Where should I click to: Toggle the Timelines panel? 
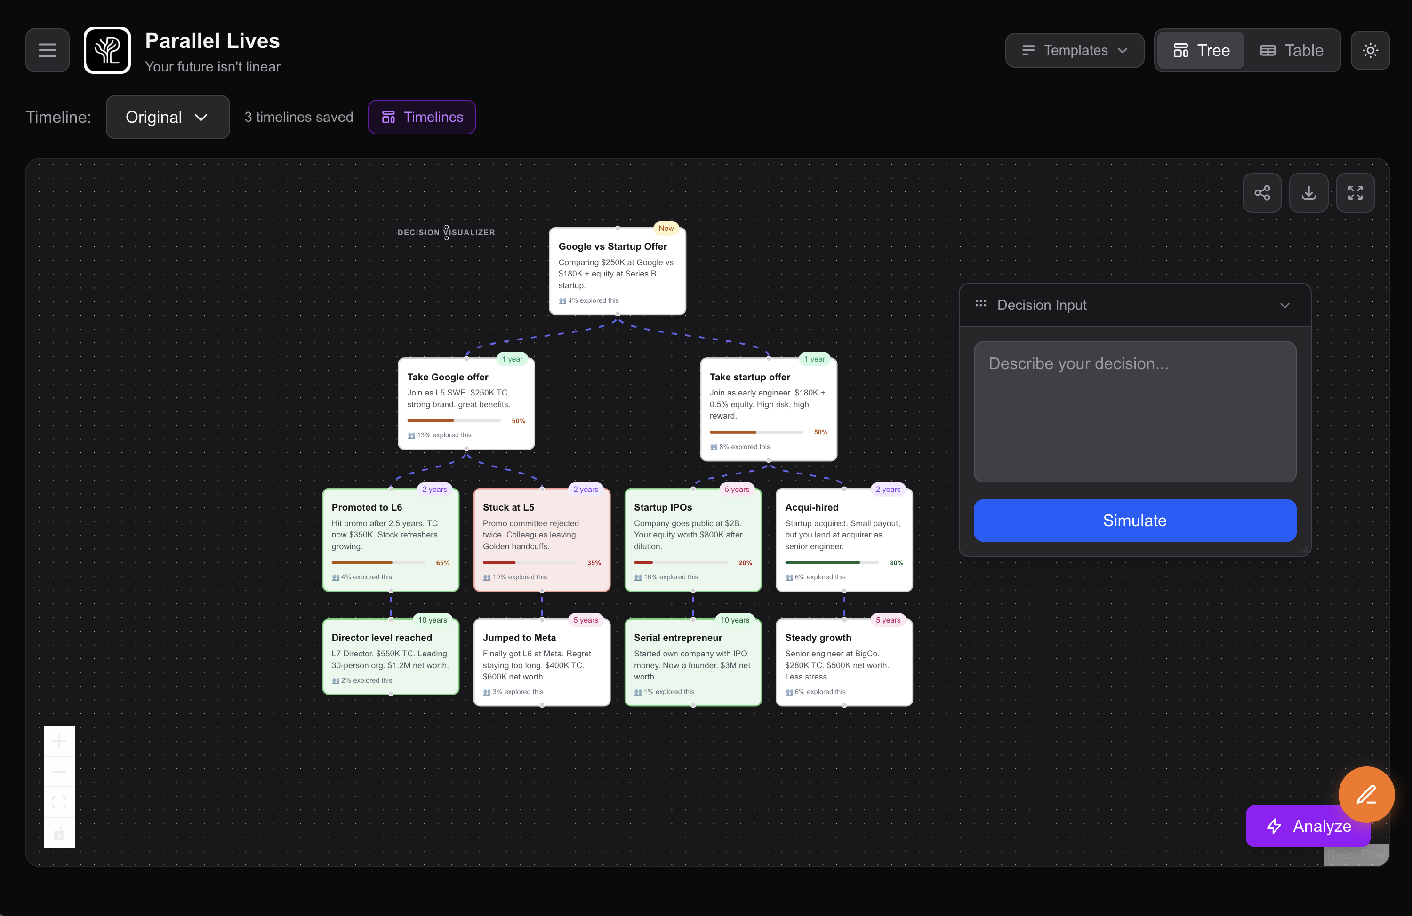[x=421, y=117]
